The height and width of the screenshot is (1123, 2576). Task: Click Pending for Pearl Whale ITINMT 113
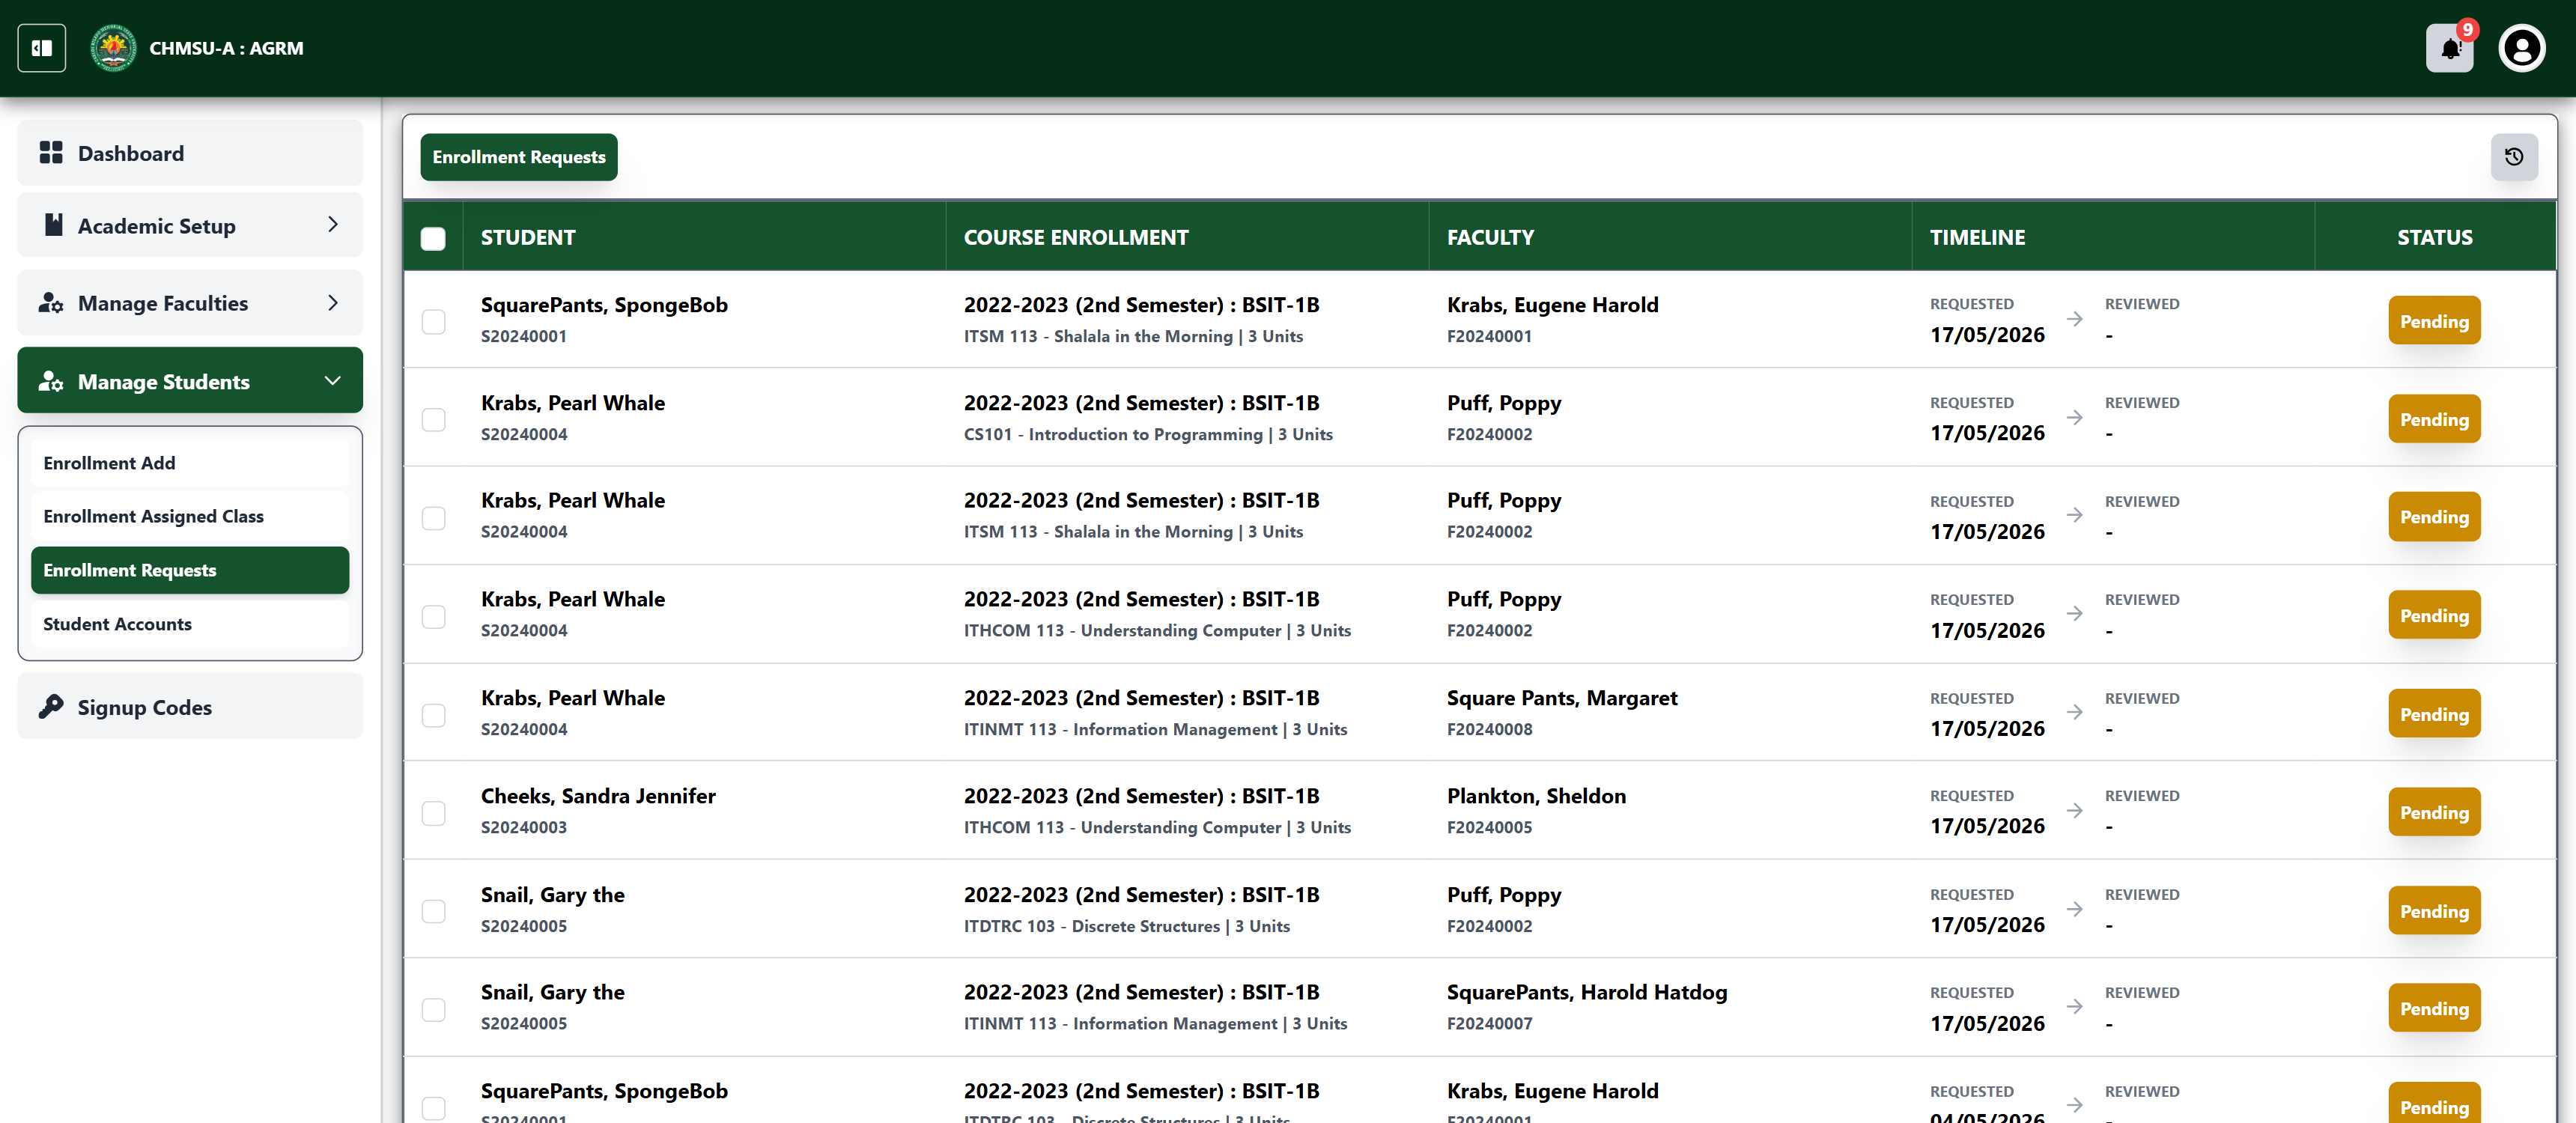click(2434, 714)
